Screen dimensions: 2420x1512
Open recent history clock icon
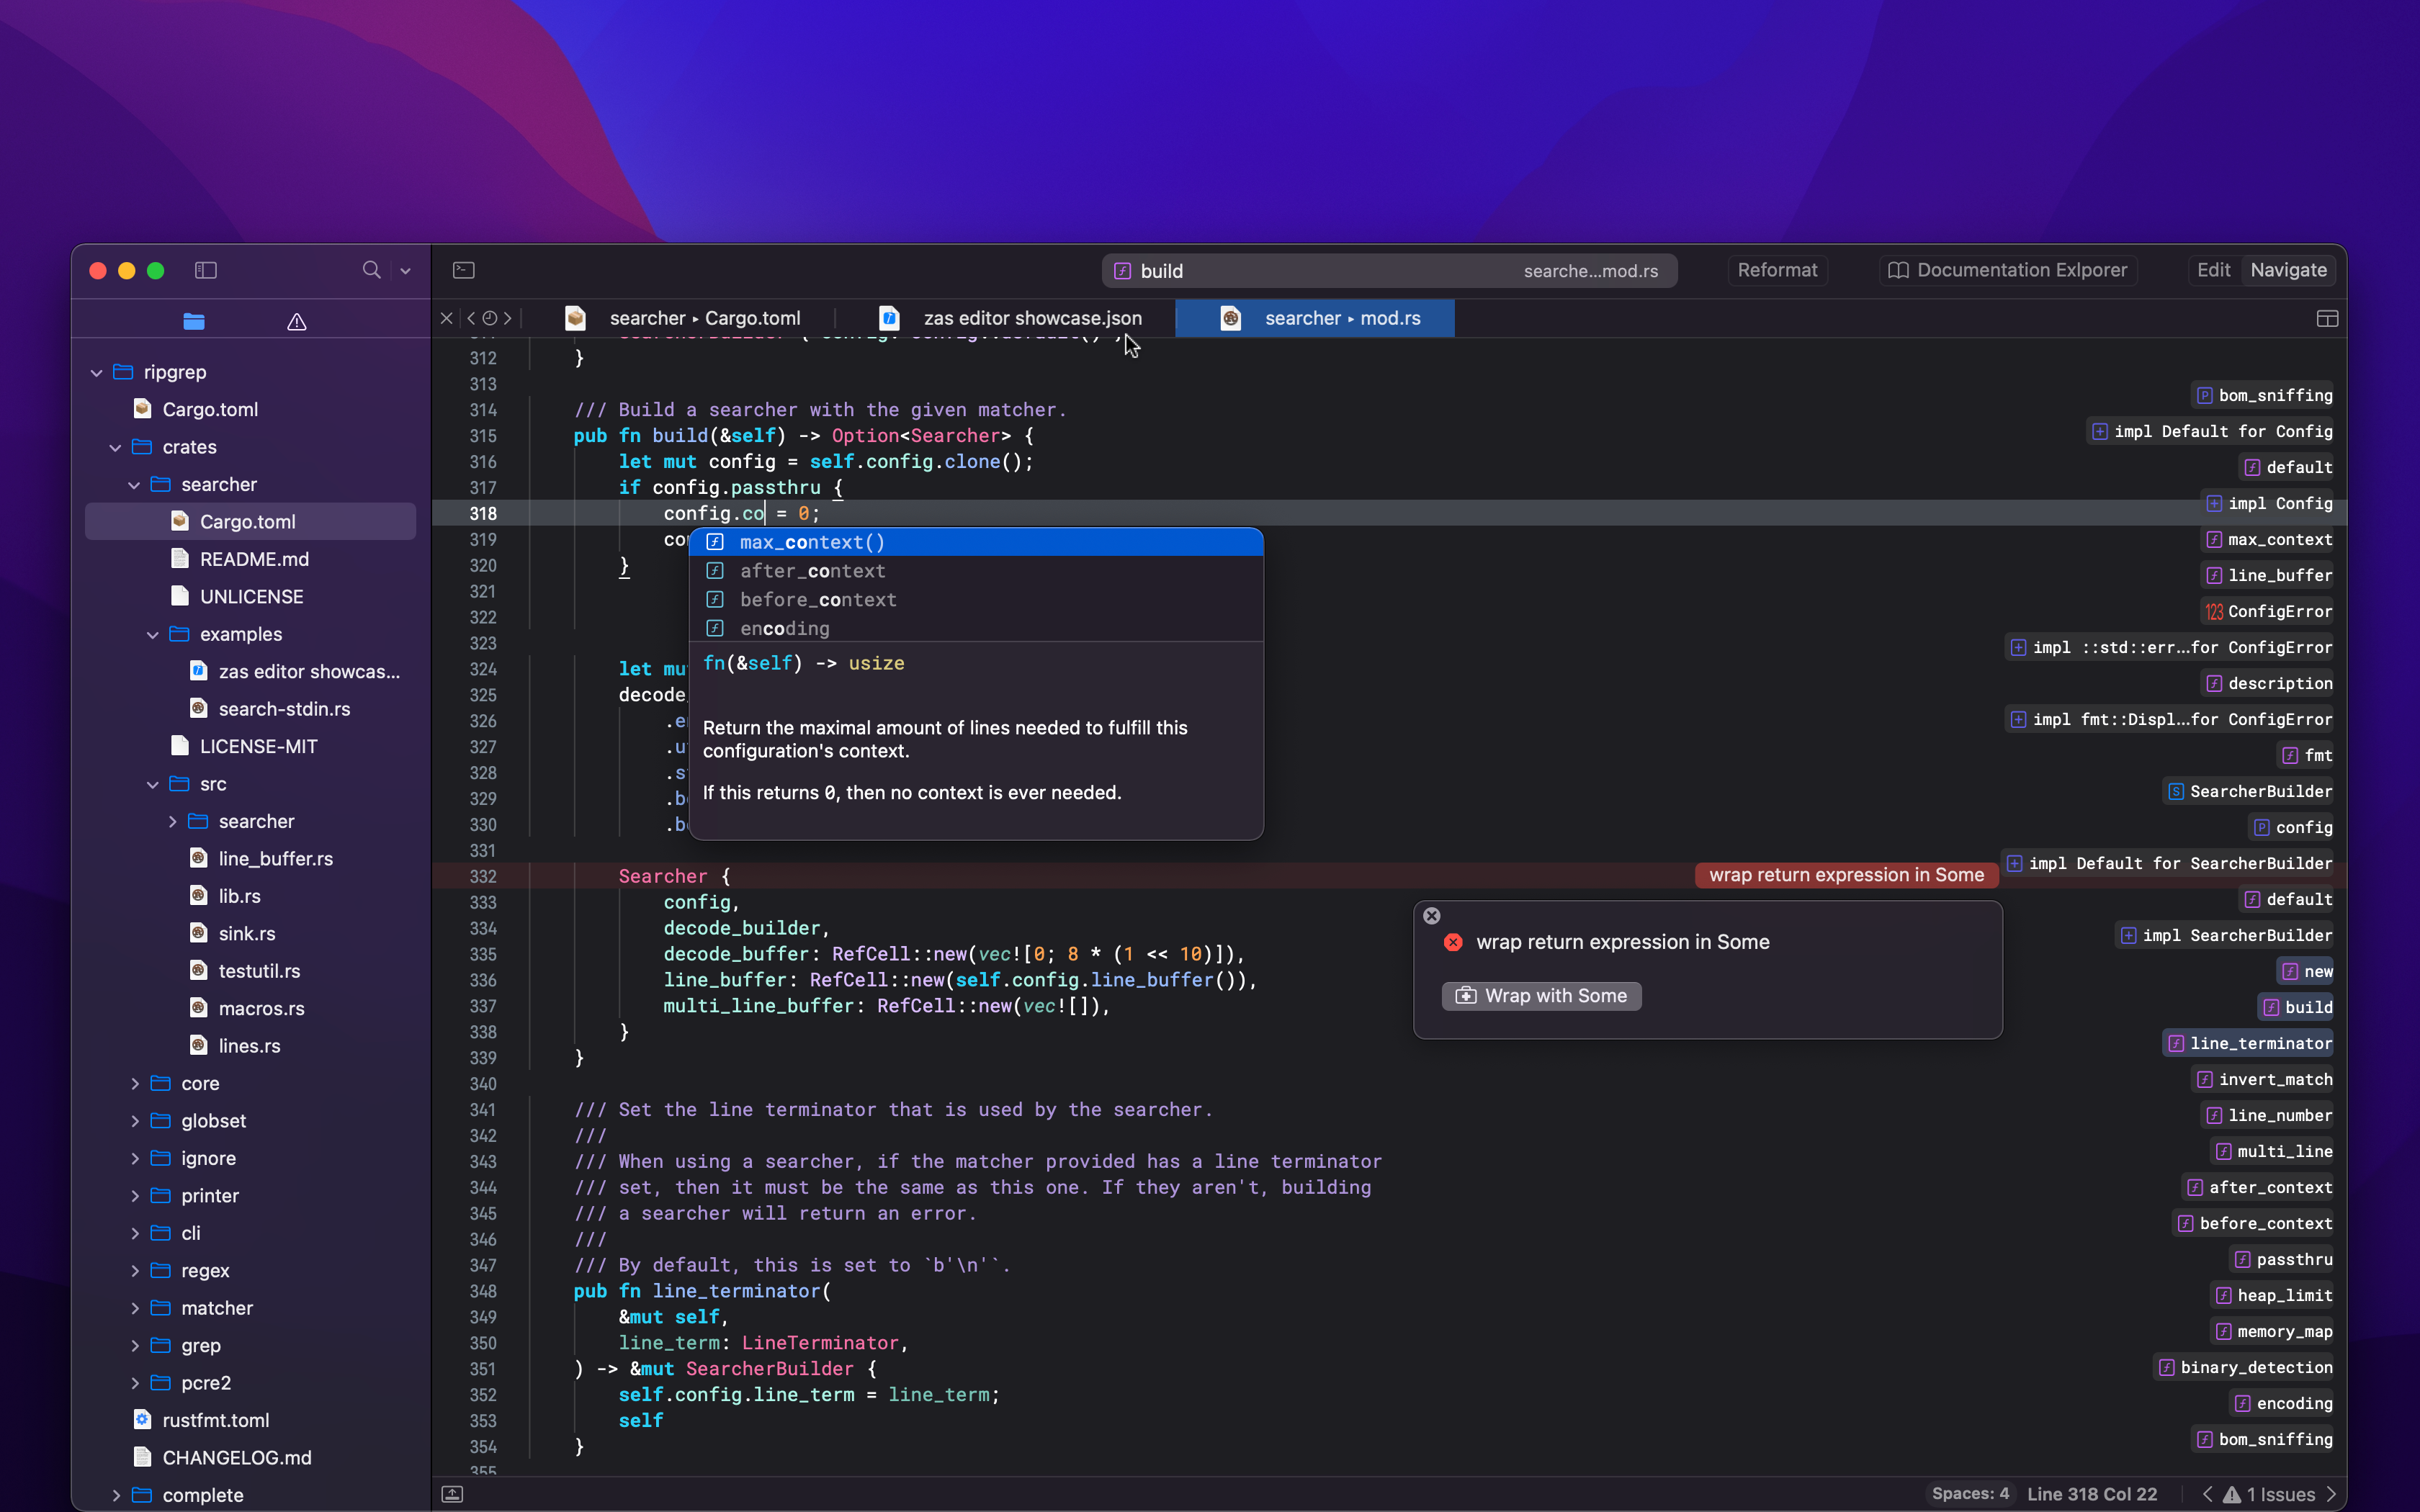(x=490, y=318)
